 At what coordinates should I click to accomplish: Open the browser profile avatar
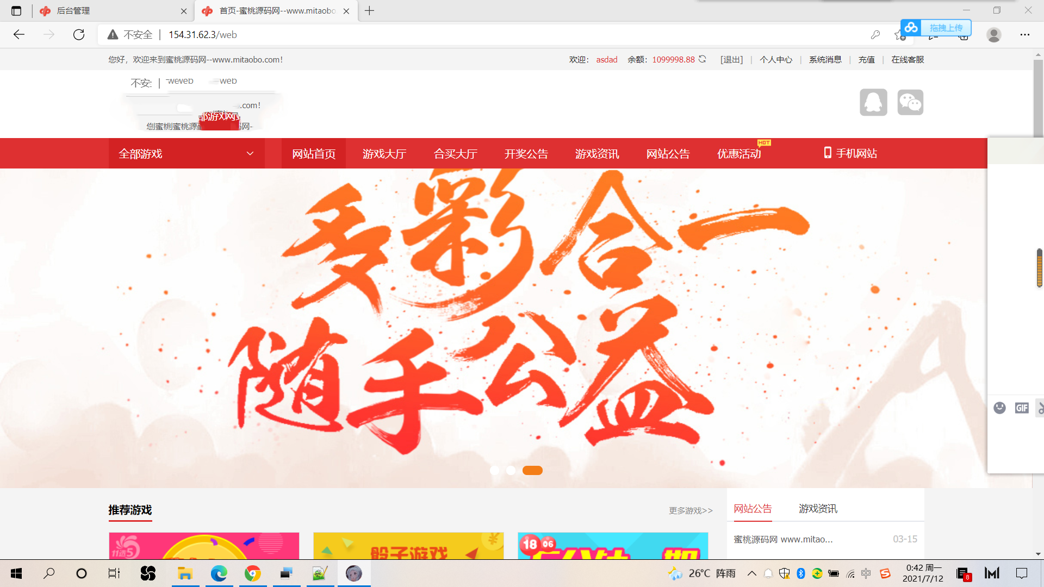pyautogui.click(x=993, y=35)
